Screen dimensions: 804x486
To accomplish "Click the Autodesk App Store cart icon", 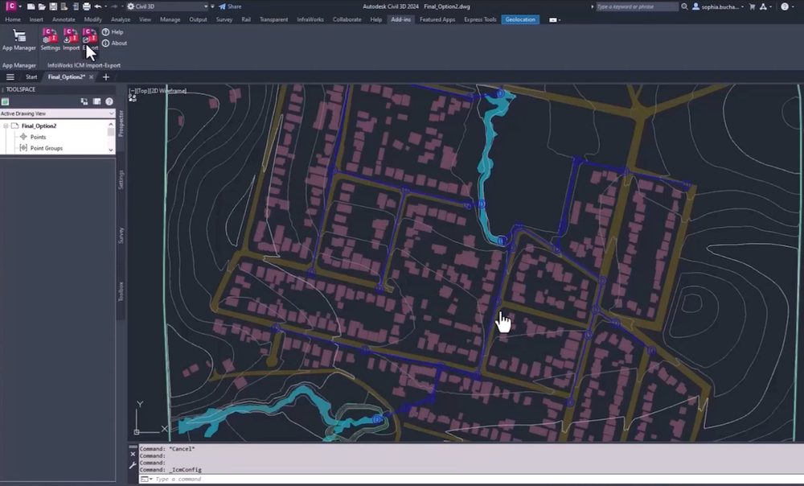I will 753,6.
